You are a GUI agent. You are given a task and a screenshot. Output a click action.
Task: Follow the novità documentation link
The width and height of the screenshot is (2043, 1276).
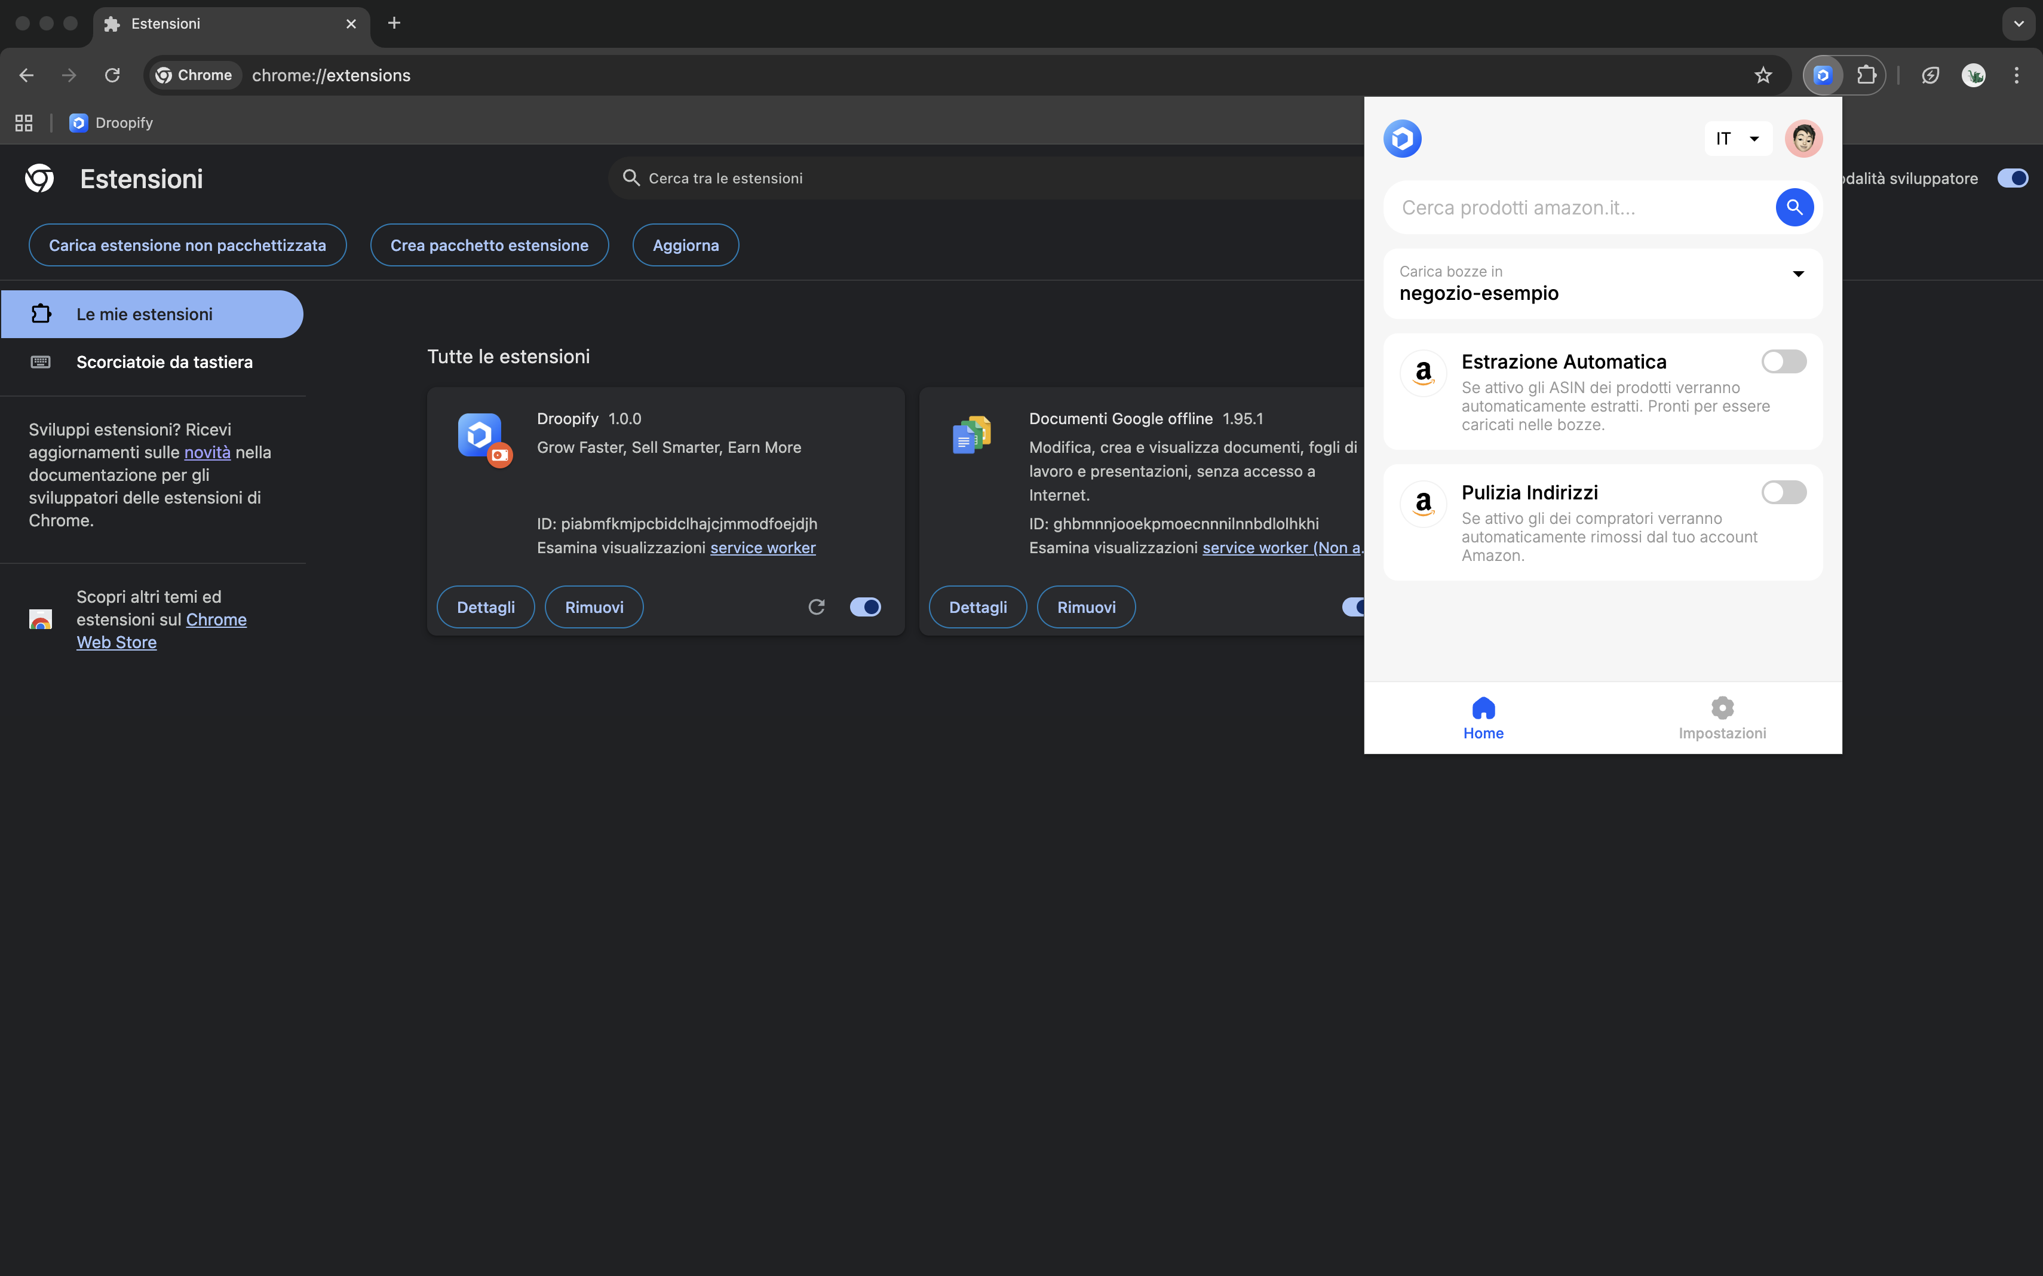coord(207,452)
